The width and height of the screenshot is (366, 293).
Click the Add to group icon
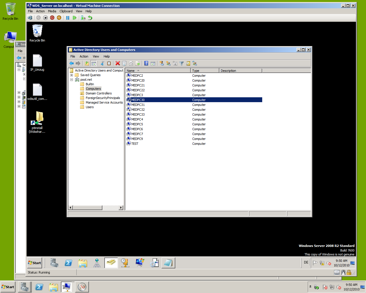pyautogui.click(x=195, y=63)
